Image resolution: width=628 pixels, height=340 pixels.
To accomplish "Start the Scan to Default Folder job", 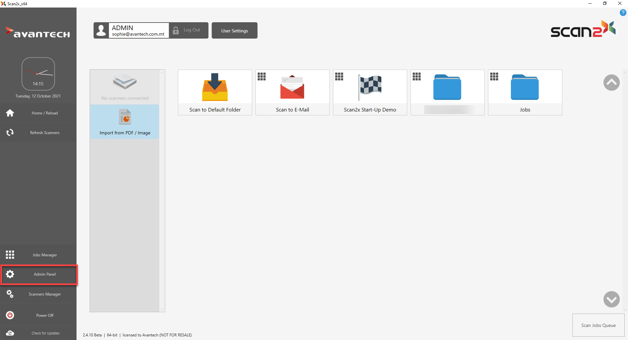I will 215,92.
